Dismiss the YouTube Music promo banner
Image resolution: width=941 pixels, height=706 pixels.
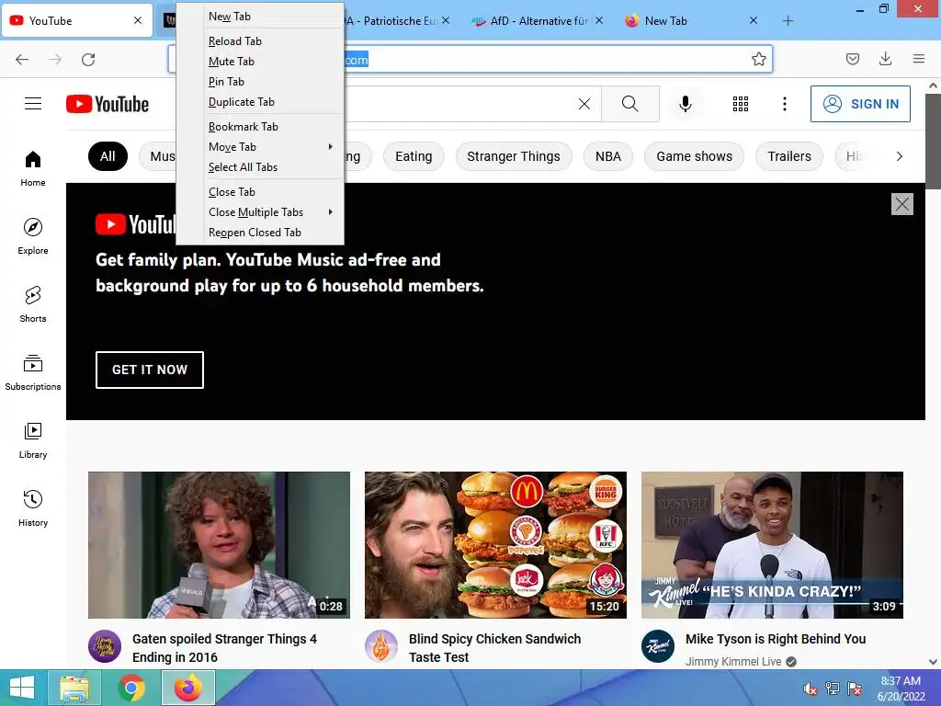click(902, 204)
